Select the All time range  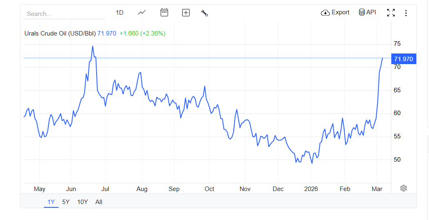click(99, 202)
